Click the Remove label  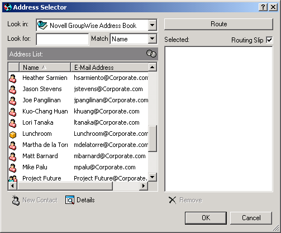[190, 200]
